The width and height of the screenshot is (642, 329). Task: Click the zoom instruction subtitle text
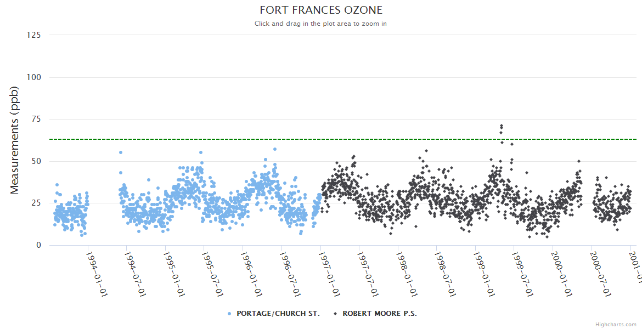click(321, 24)
